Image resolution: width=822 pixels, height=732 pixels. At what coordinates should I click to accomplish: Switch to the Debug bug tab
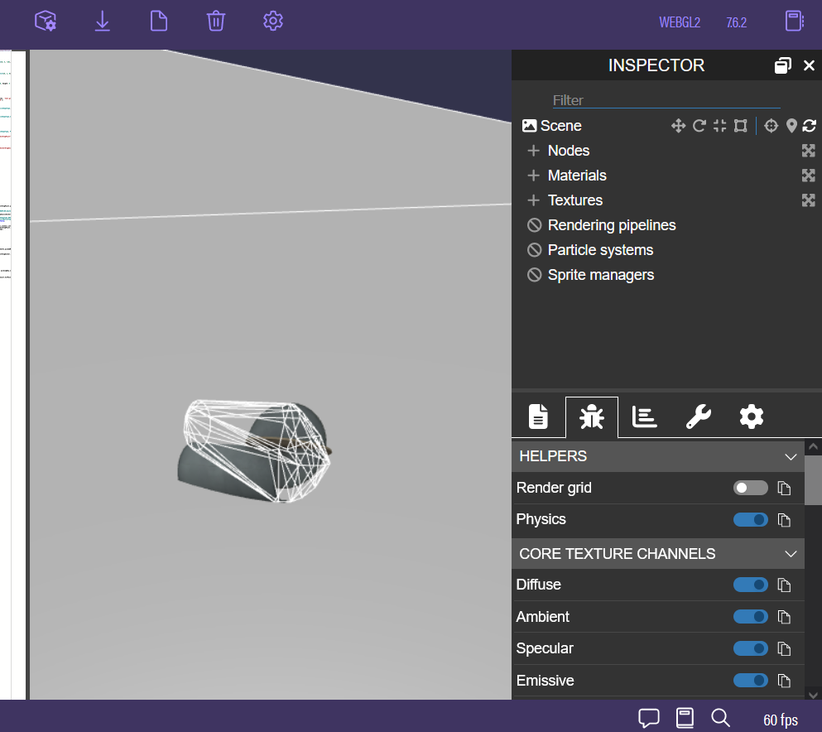pos(591,417)
